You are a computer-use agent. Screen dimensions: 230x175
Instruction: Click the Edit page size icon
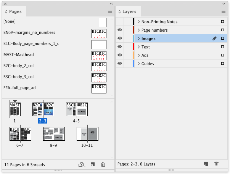[82, 165]
